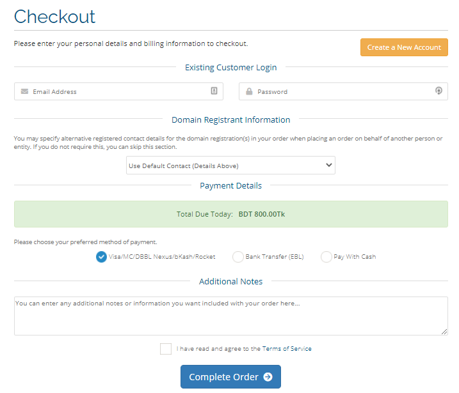Click the chevron of the registrant contact dropdown
Image resolution: width=459 pixels, height=393 pixels.
[329, 165]
